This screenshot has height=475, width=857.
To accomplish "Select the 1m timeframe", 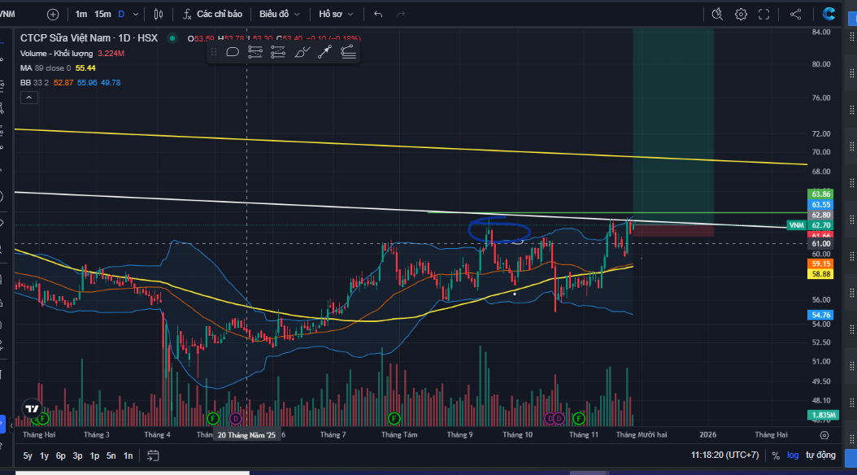I will (x=80, y=14).
